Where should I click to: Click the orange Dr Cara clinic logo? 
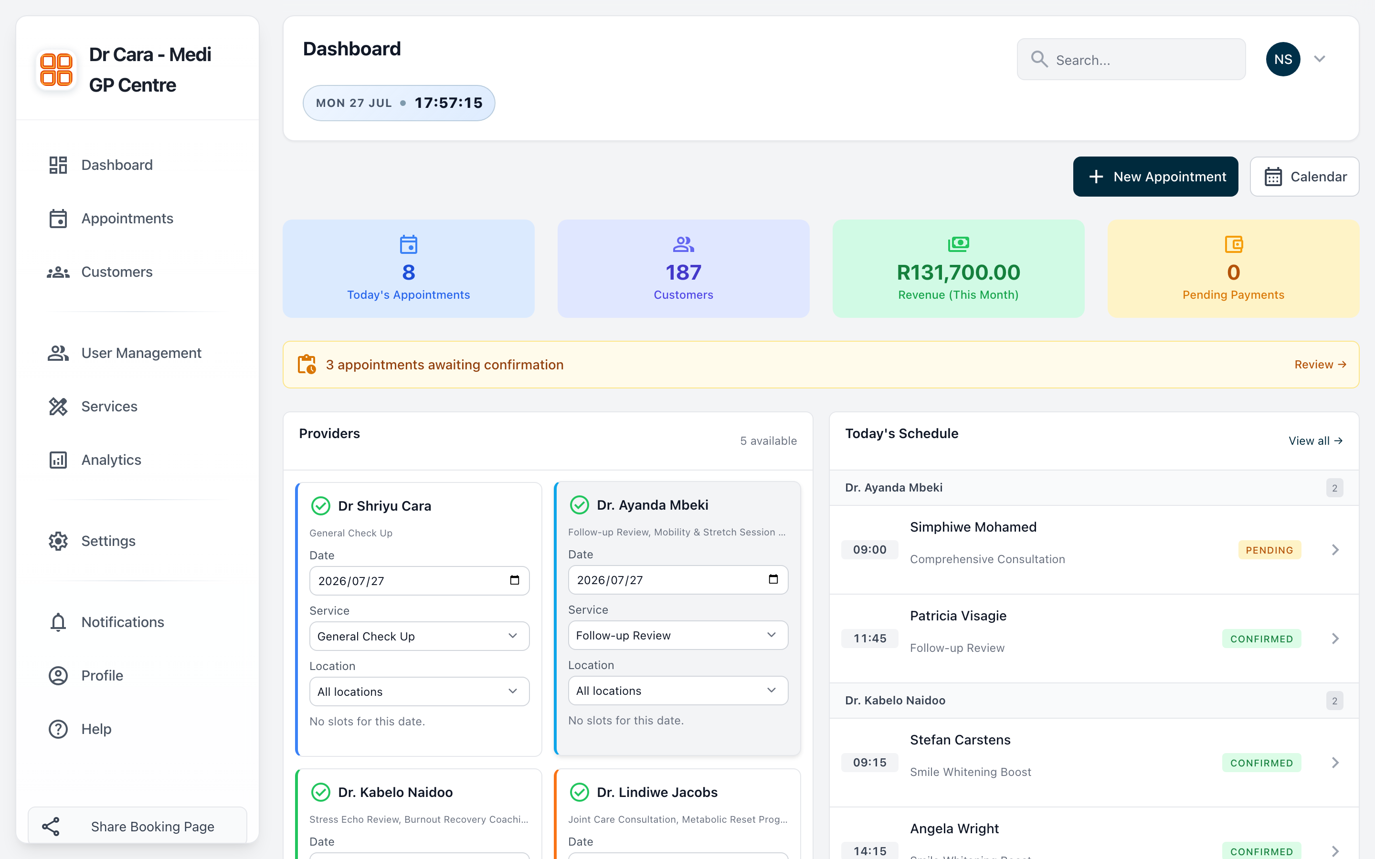pos(56,70)
